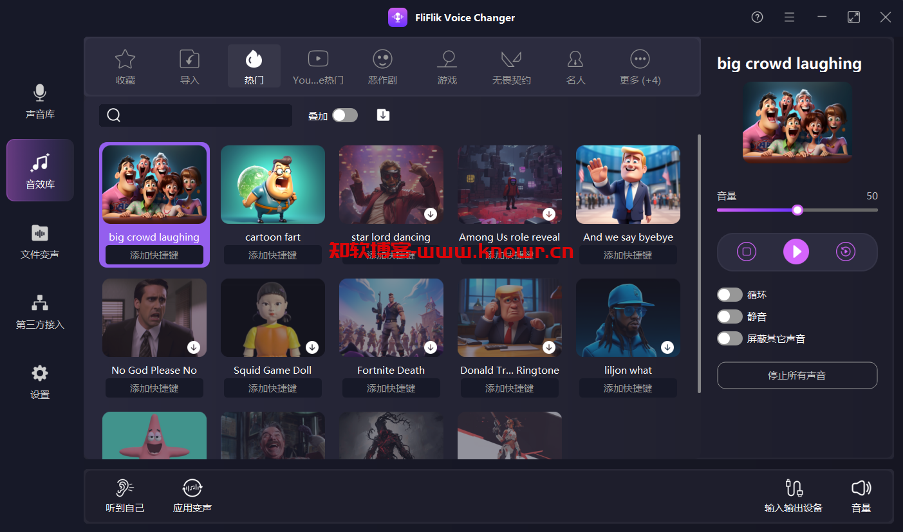Download the liljon what sound
This screenshot has height=532, width=903.
pos(667,347)
